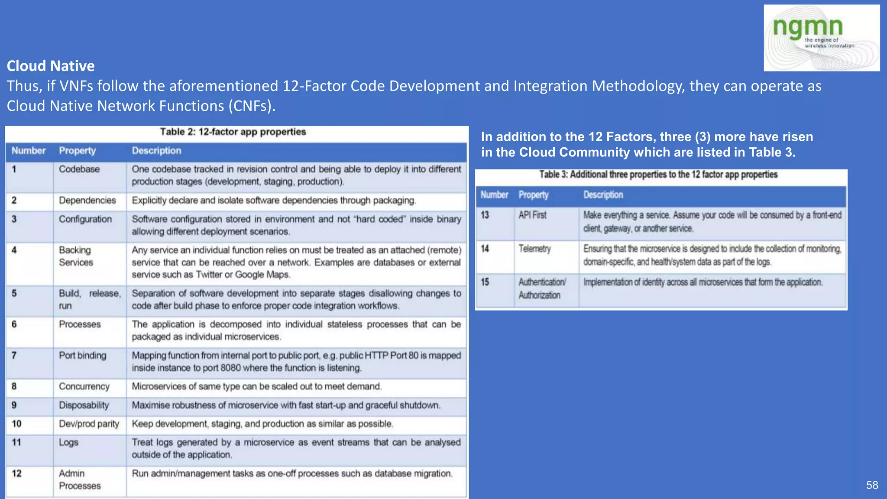Viewport: 887px width, 499px height.
Task: Click the 'Property' header in Table 3
Action: pos(534,195)
